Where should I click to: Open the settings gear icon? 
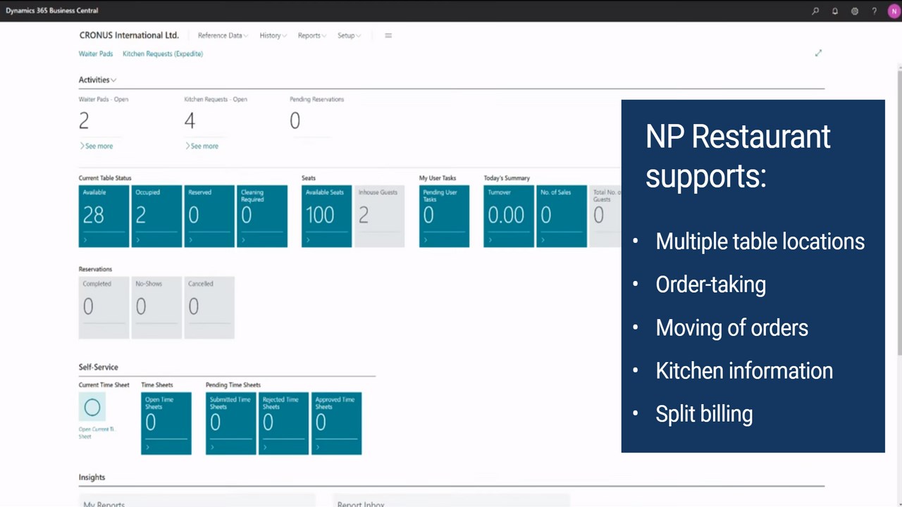[x=855, y=11]
